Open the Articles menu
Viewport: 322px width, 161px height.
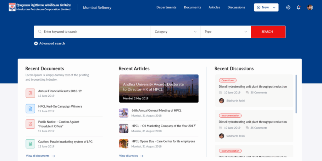point(214,7)
